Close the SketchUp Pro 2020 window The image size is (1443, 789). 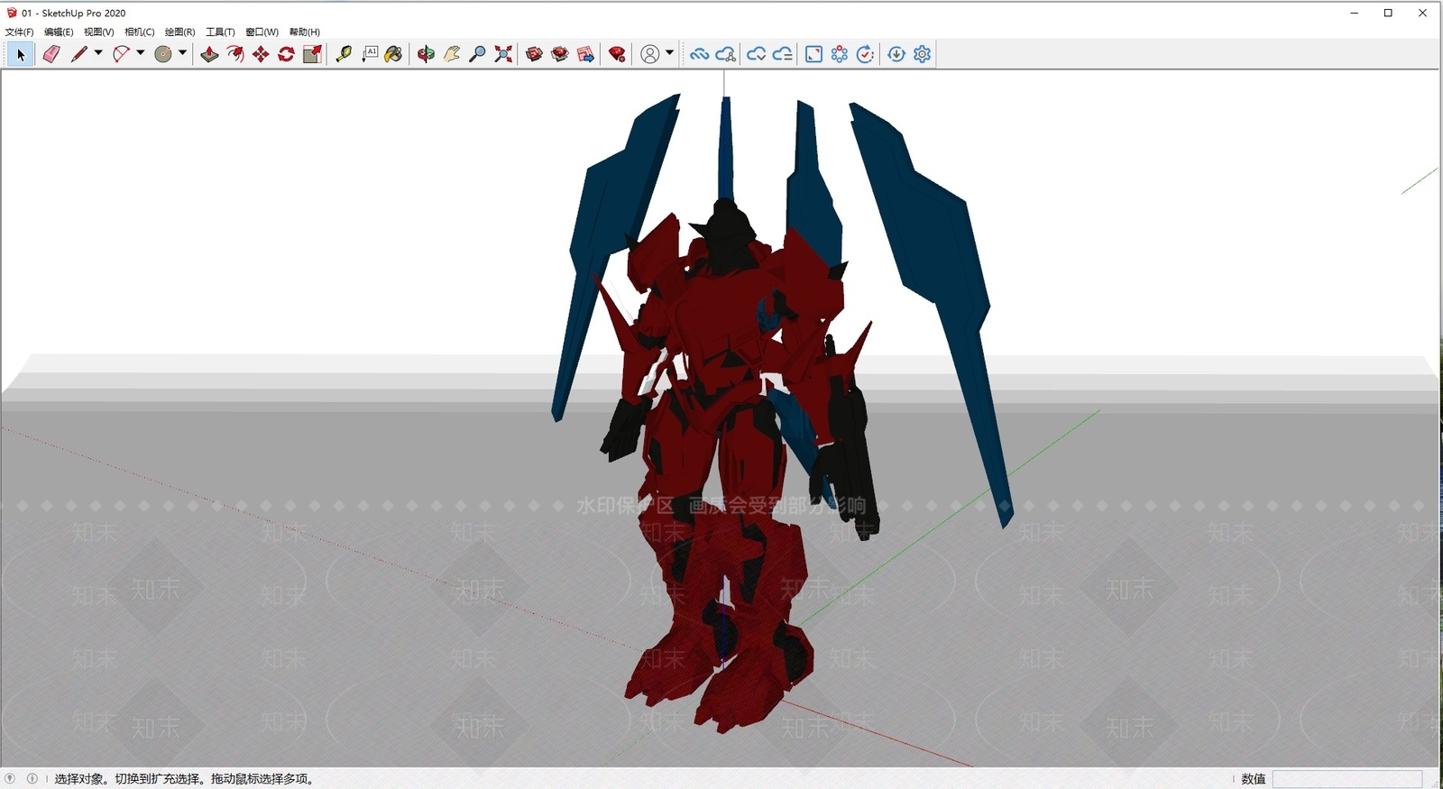[x=1423, y=13]
